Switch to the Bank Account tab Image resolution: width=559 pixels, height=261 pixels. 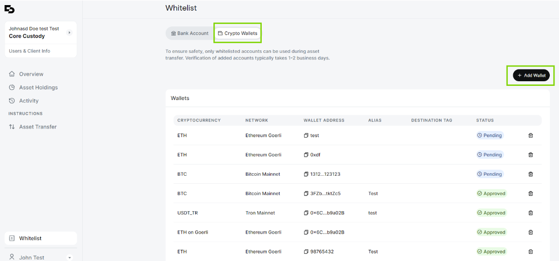click(x=190, y=33)
